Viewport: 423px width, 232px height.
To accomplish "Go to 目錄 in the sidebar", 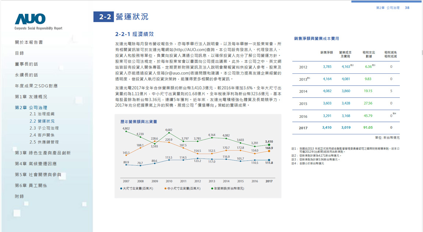I will coord(19,53).
